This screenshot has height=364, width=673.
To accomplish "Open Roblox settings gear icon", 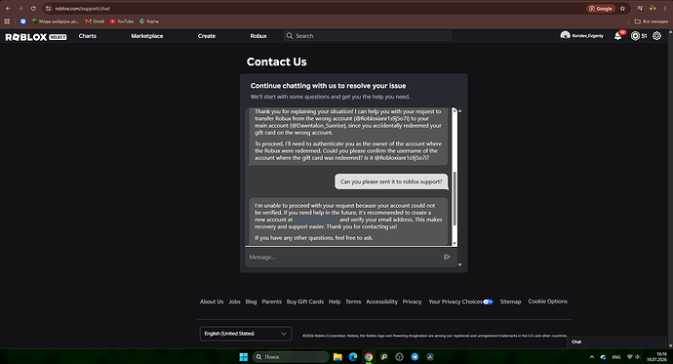I will [x=656, y=36].
